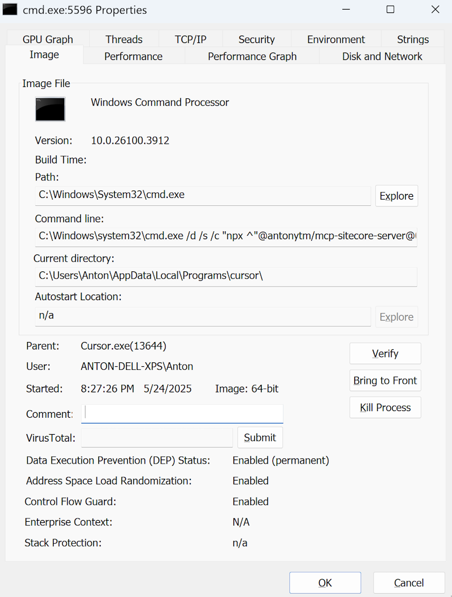View the Security tab

[257, 39]
